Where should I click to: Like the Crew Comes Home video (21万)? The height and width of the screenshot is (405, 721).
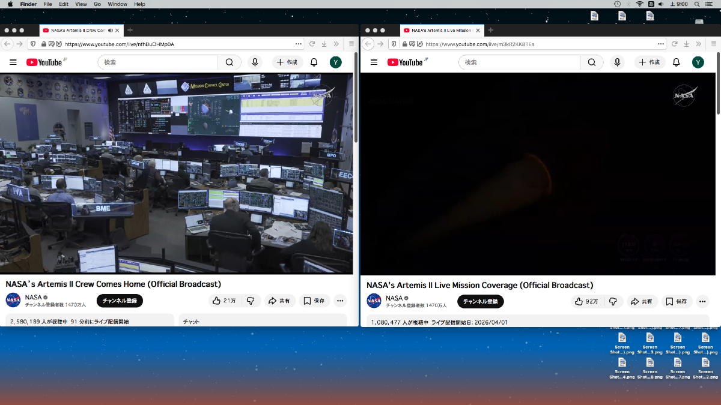223,301
